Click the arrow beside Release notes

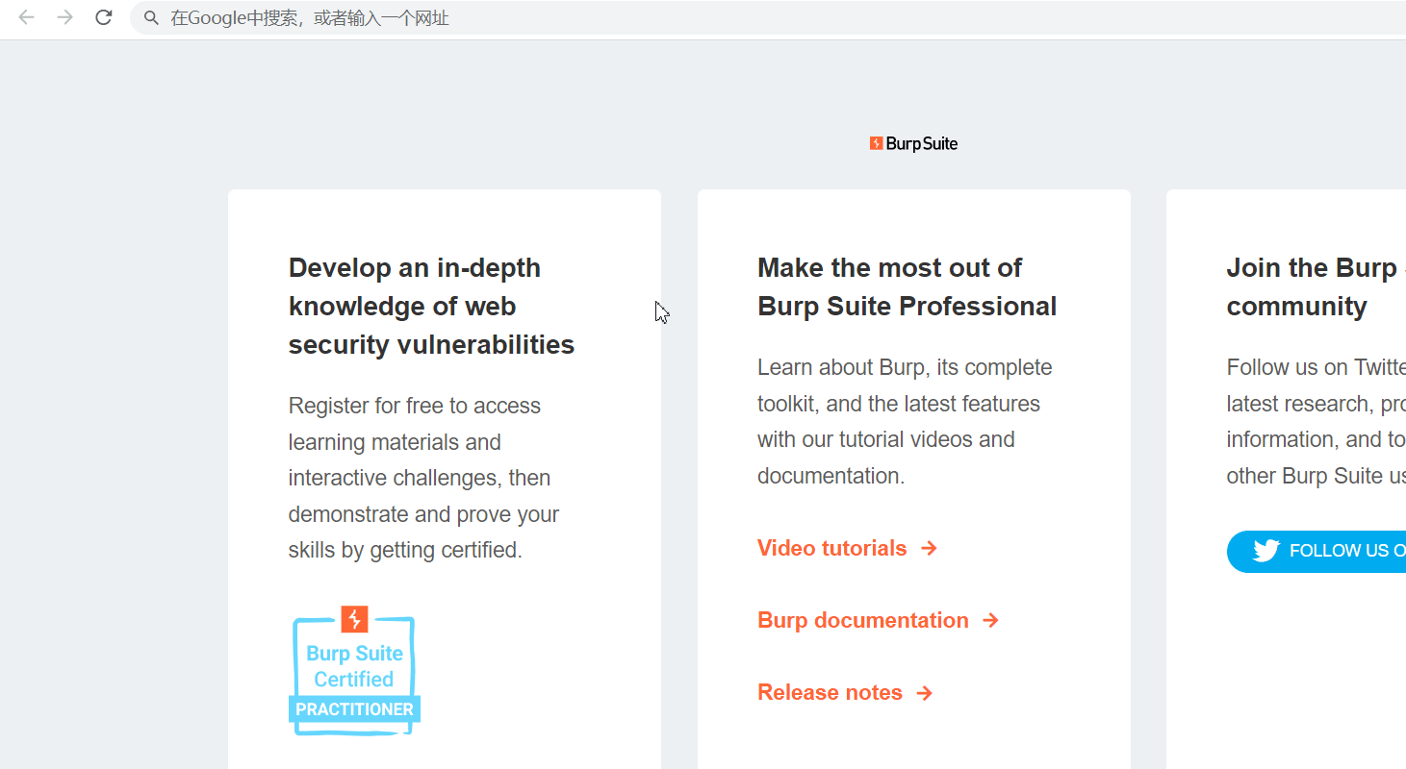pos(925,693)
